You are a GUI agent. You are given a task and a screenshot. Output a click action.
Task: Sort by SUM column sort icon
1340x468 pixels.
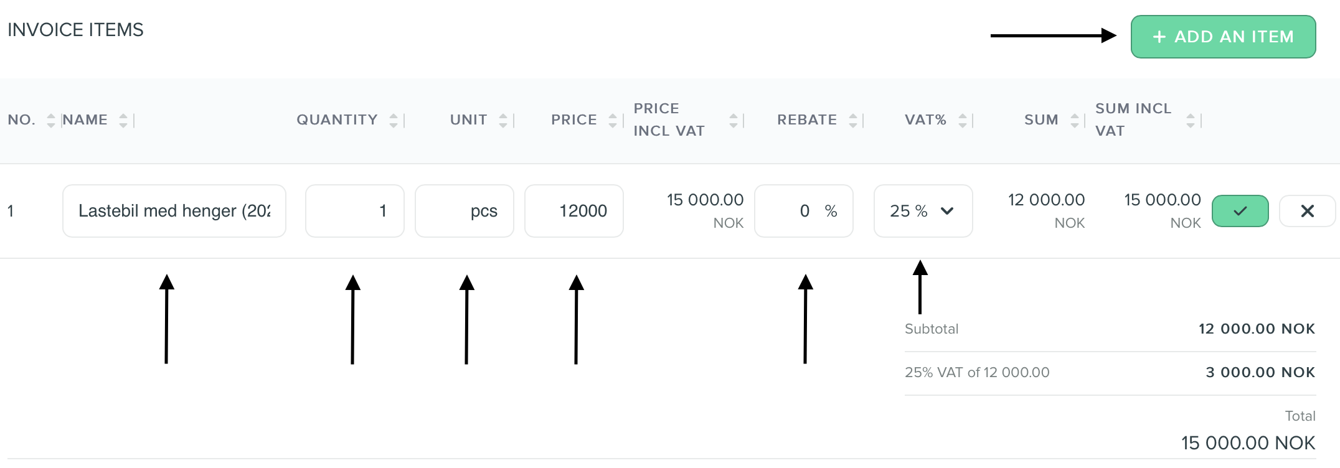(x=1075, y=120)
